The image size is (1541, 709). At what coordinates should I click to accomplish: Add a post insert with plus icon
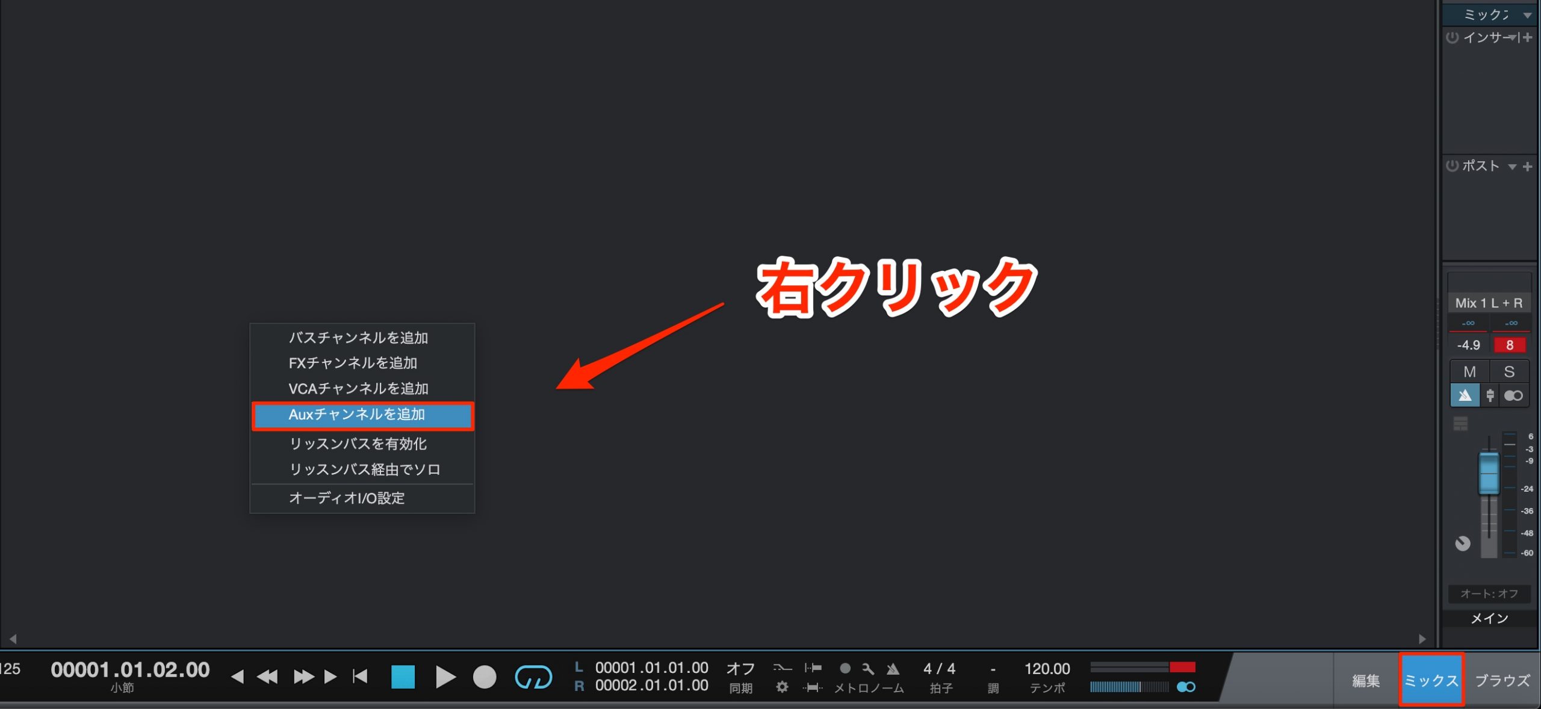coord(1527,166)
